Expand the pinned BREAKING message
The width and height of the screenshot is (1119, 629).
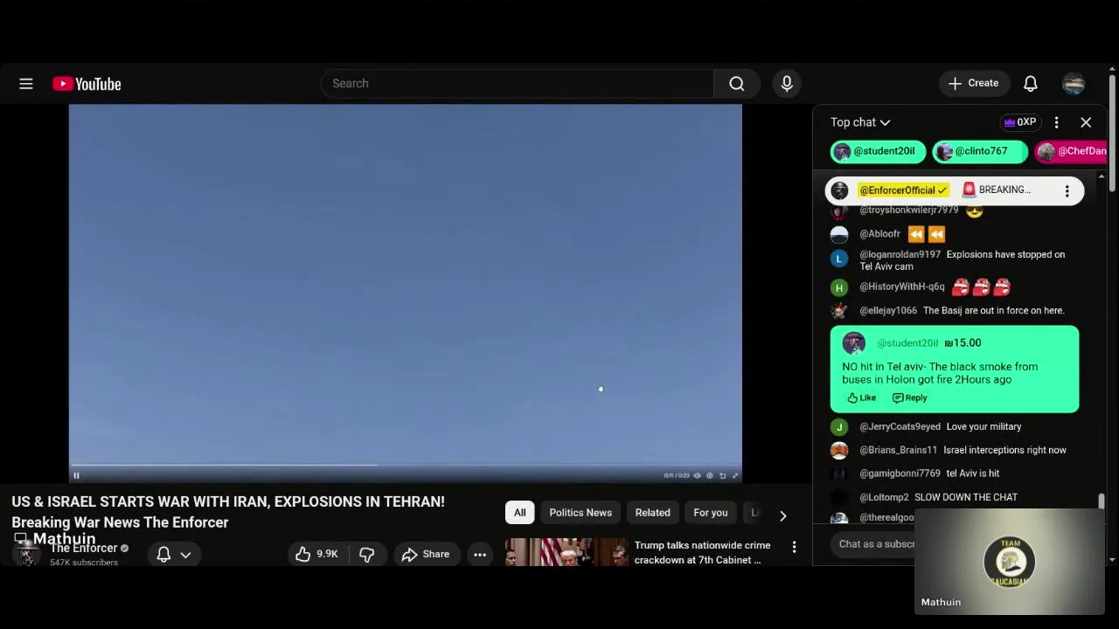point(1004,190)
